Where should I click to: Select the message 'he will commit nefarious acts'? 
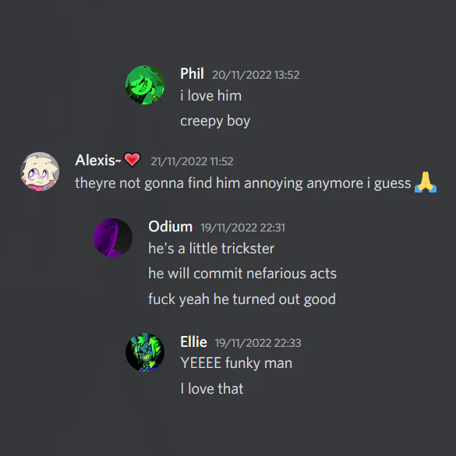click(x=242, y=274)
